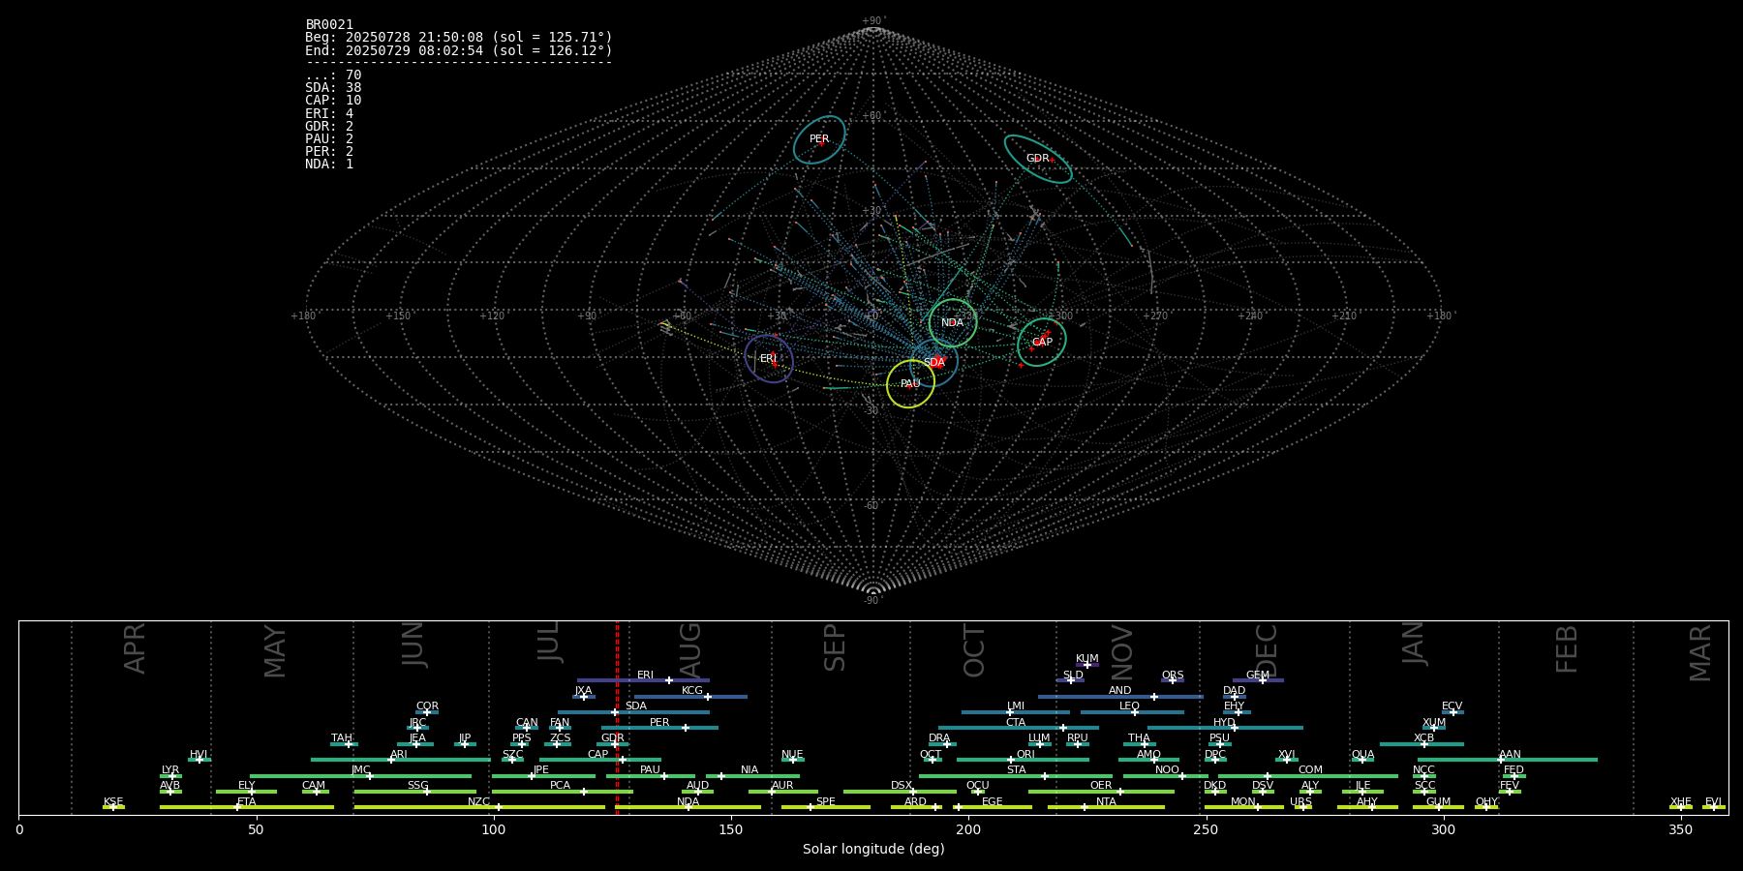The image size is (1743, 871).
Task: Click the 'NDA: 1' count in the legend
Action: pos(329,165)
